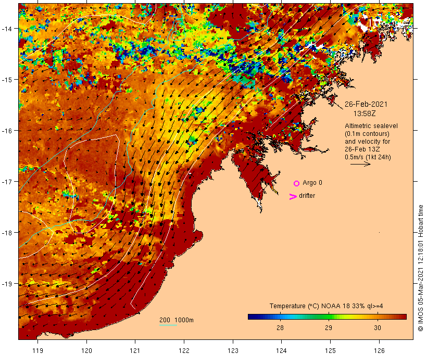The width and height of the screenshot is (427, 354).
Task: Click the '121' longitude axis label
Action: tap(135, 350)
